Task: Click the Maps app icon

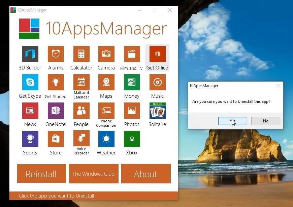Action: click(x=106, y=82)
